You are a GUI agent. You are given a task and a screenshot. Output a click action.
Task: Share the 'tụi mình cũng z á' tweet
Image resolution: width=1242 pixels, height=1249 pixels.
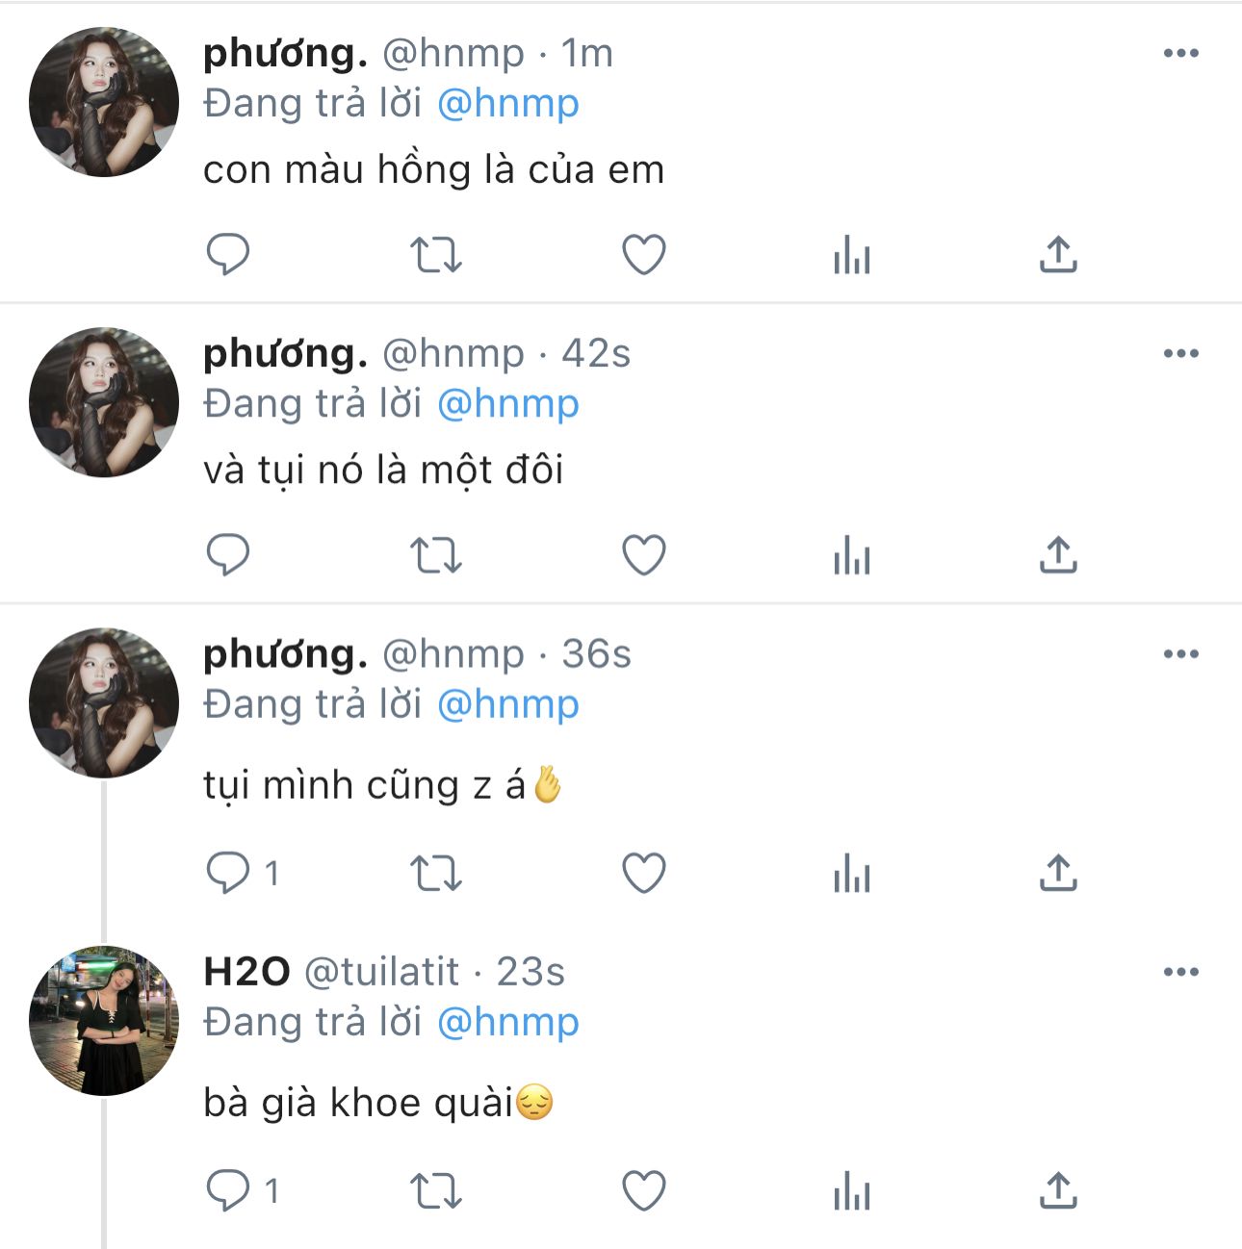click(x=1057, y=874)
